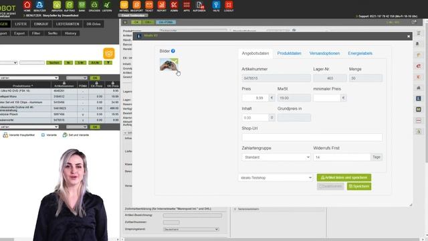Click the green filter funnel button

coord(108,63)
